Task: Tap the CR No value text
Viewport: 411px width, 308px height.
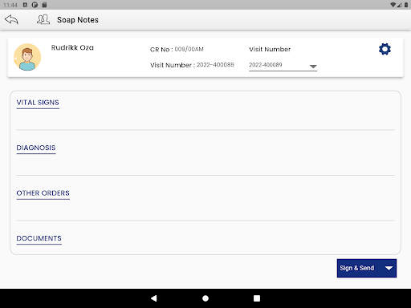Action: [x=189, y=49]
